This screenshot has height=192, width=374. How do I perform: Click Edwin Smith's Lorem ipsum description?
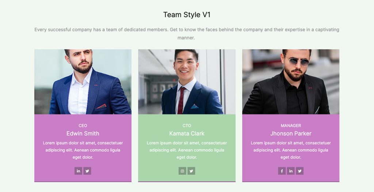click(83, 150)
